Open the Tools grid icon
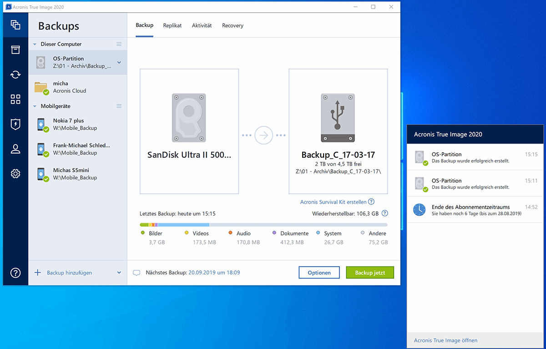546x349 pixels. click(x=15, y=100)
